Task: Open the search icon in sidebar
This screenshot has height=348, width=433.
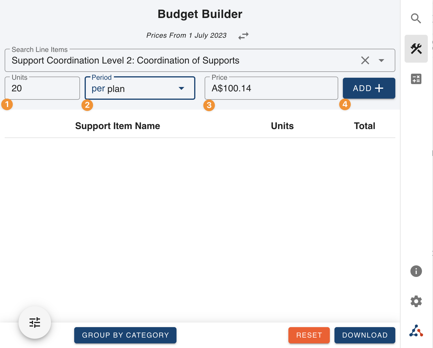Action: 416,19
